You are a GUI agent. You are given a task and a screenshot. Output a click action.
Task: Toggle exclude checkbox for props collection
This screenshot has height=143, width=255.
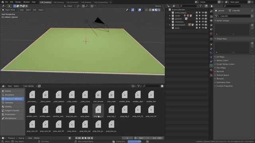(x=197, y=28)
